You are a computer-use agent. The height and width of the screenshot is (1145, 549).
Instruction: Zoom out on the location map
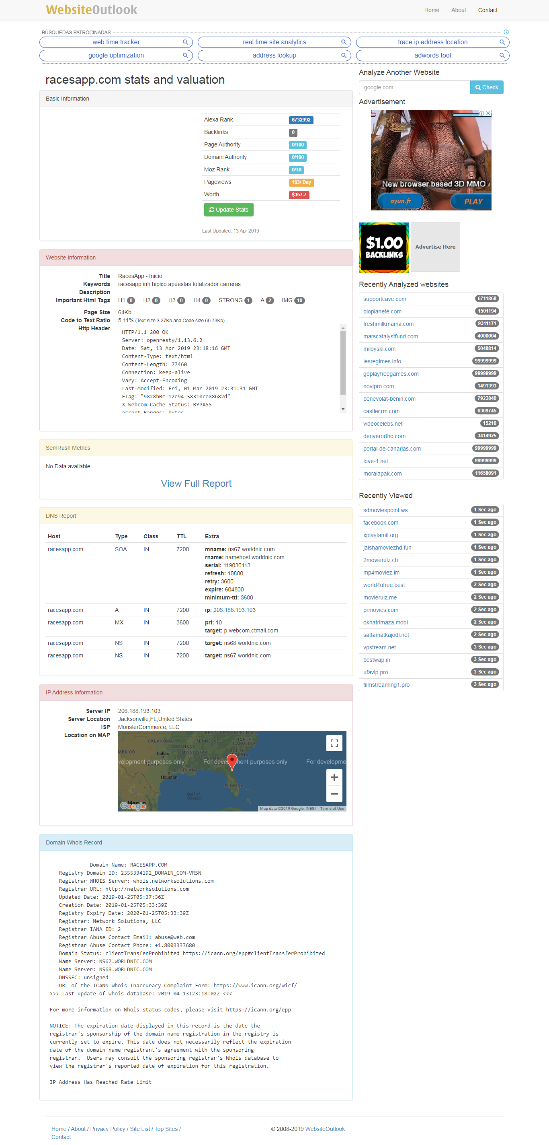[x=334, y=793]
